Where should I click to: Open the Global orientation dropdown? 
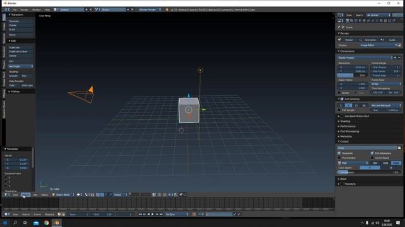click(120, 195)
